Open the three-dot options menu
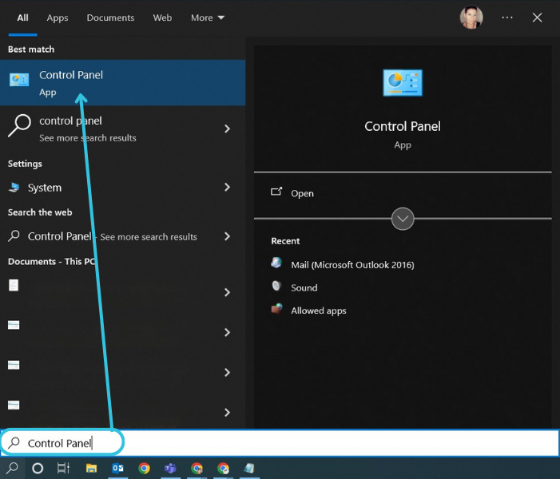The height and width of the screenshot is (479, 560). (507, 18)
